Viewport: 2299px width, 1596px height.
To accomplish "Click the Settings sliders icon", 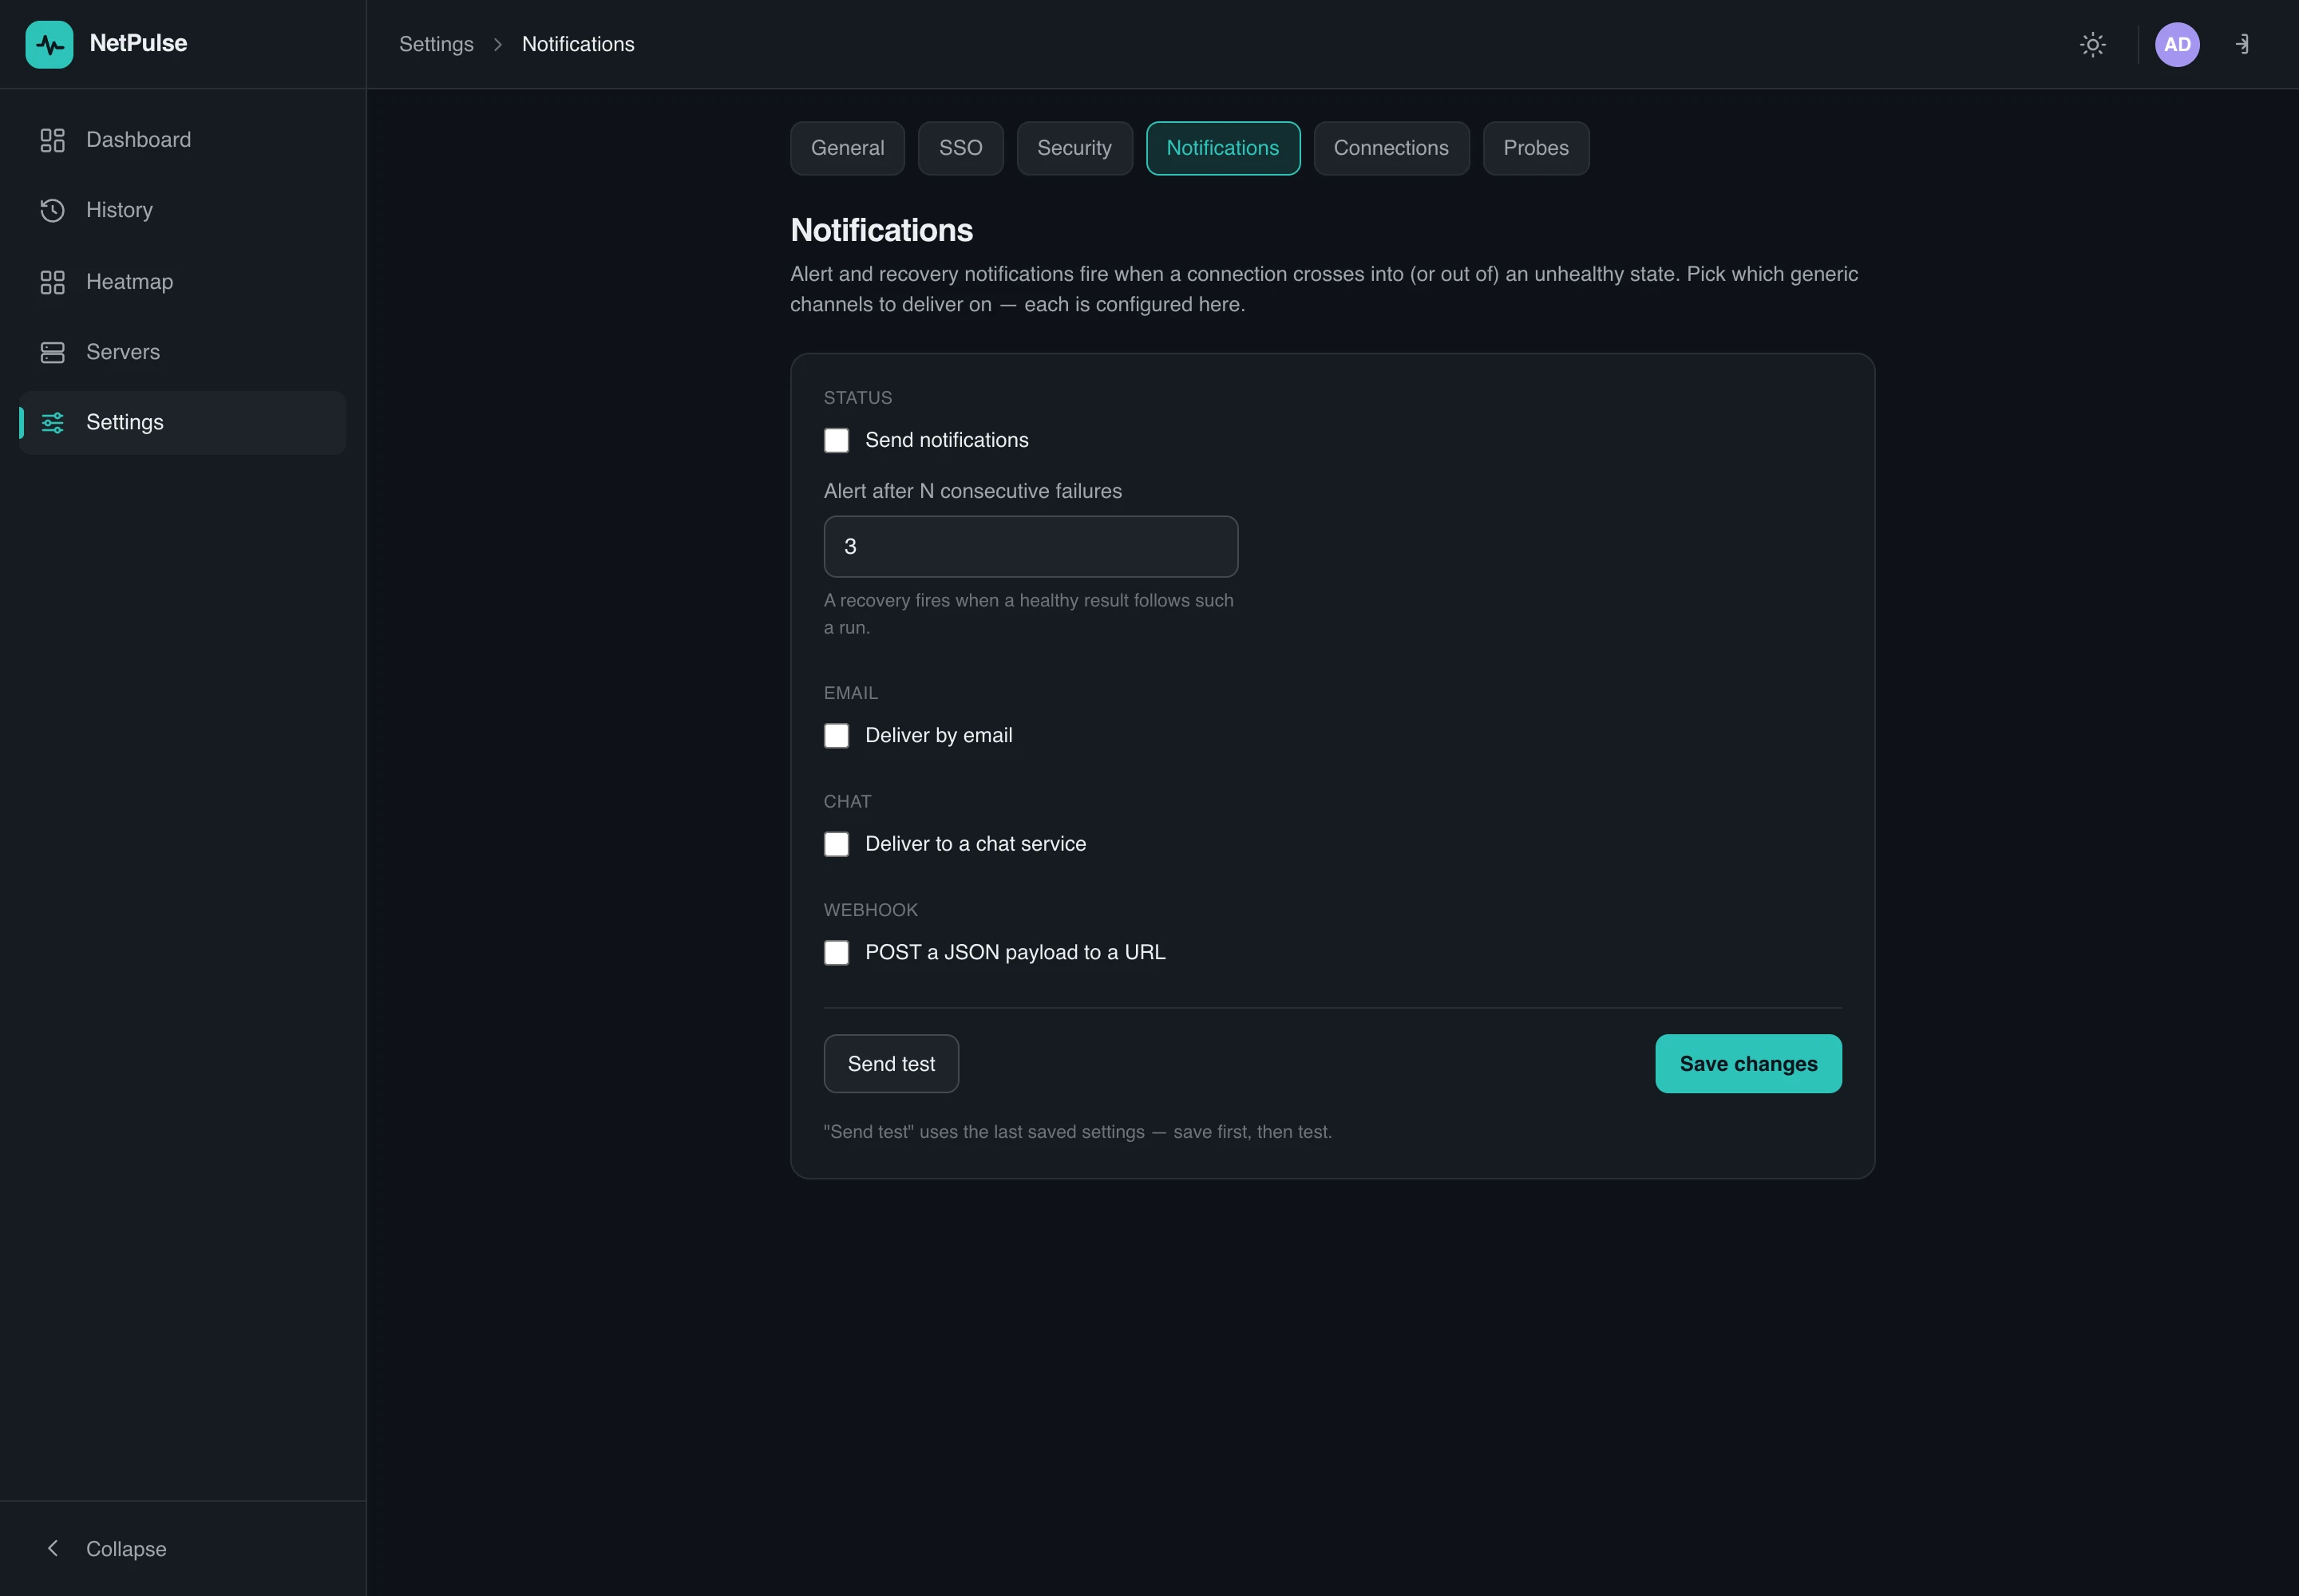I will click(52, 422).
